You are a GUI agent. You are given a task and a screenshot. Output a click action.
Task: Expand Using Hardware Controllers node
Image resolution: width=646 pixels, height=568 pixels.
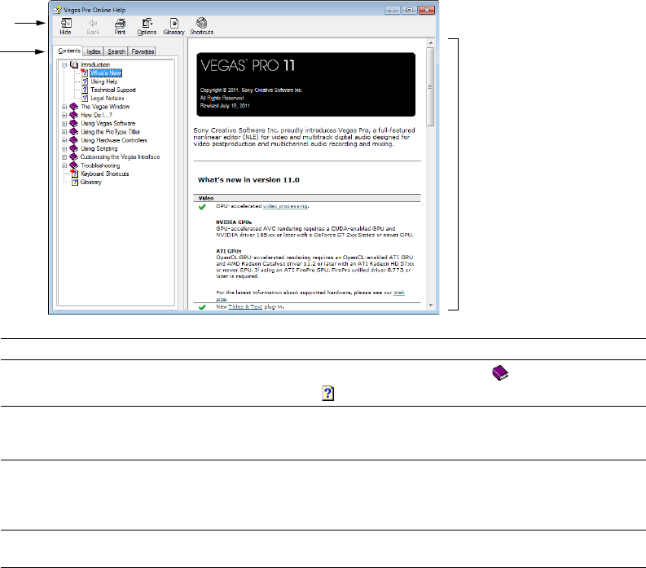point(64,140)
